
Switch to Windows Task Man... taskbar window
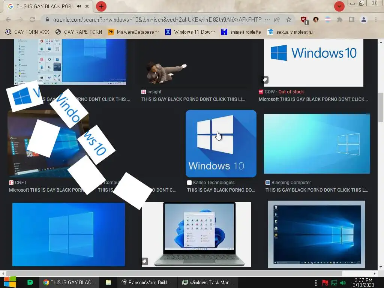pos(208,282)
